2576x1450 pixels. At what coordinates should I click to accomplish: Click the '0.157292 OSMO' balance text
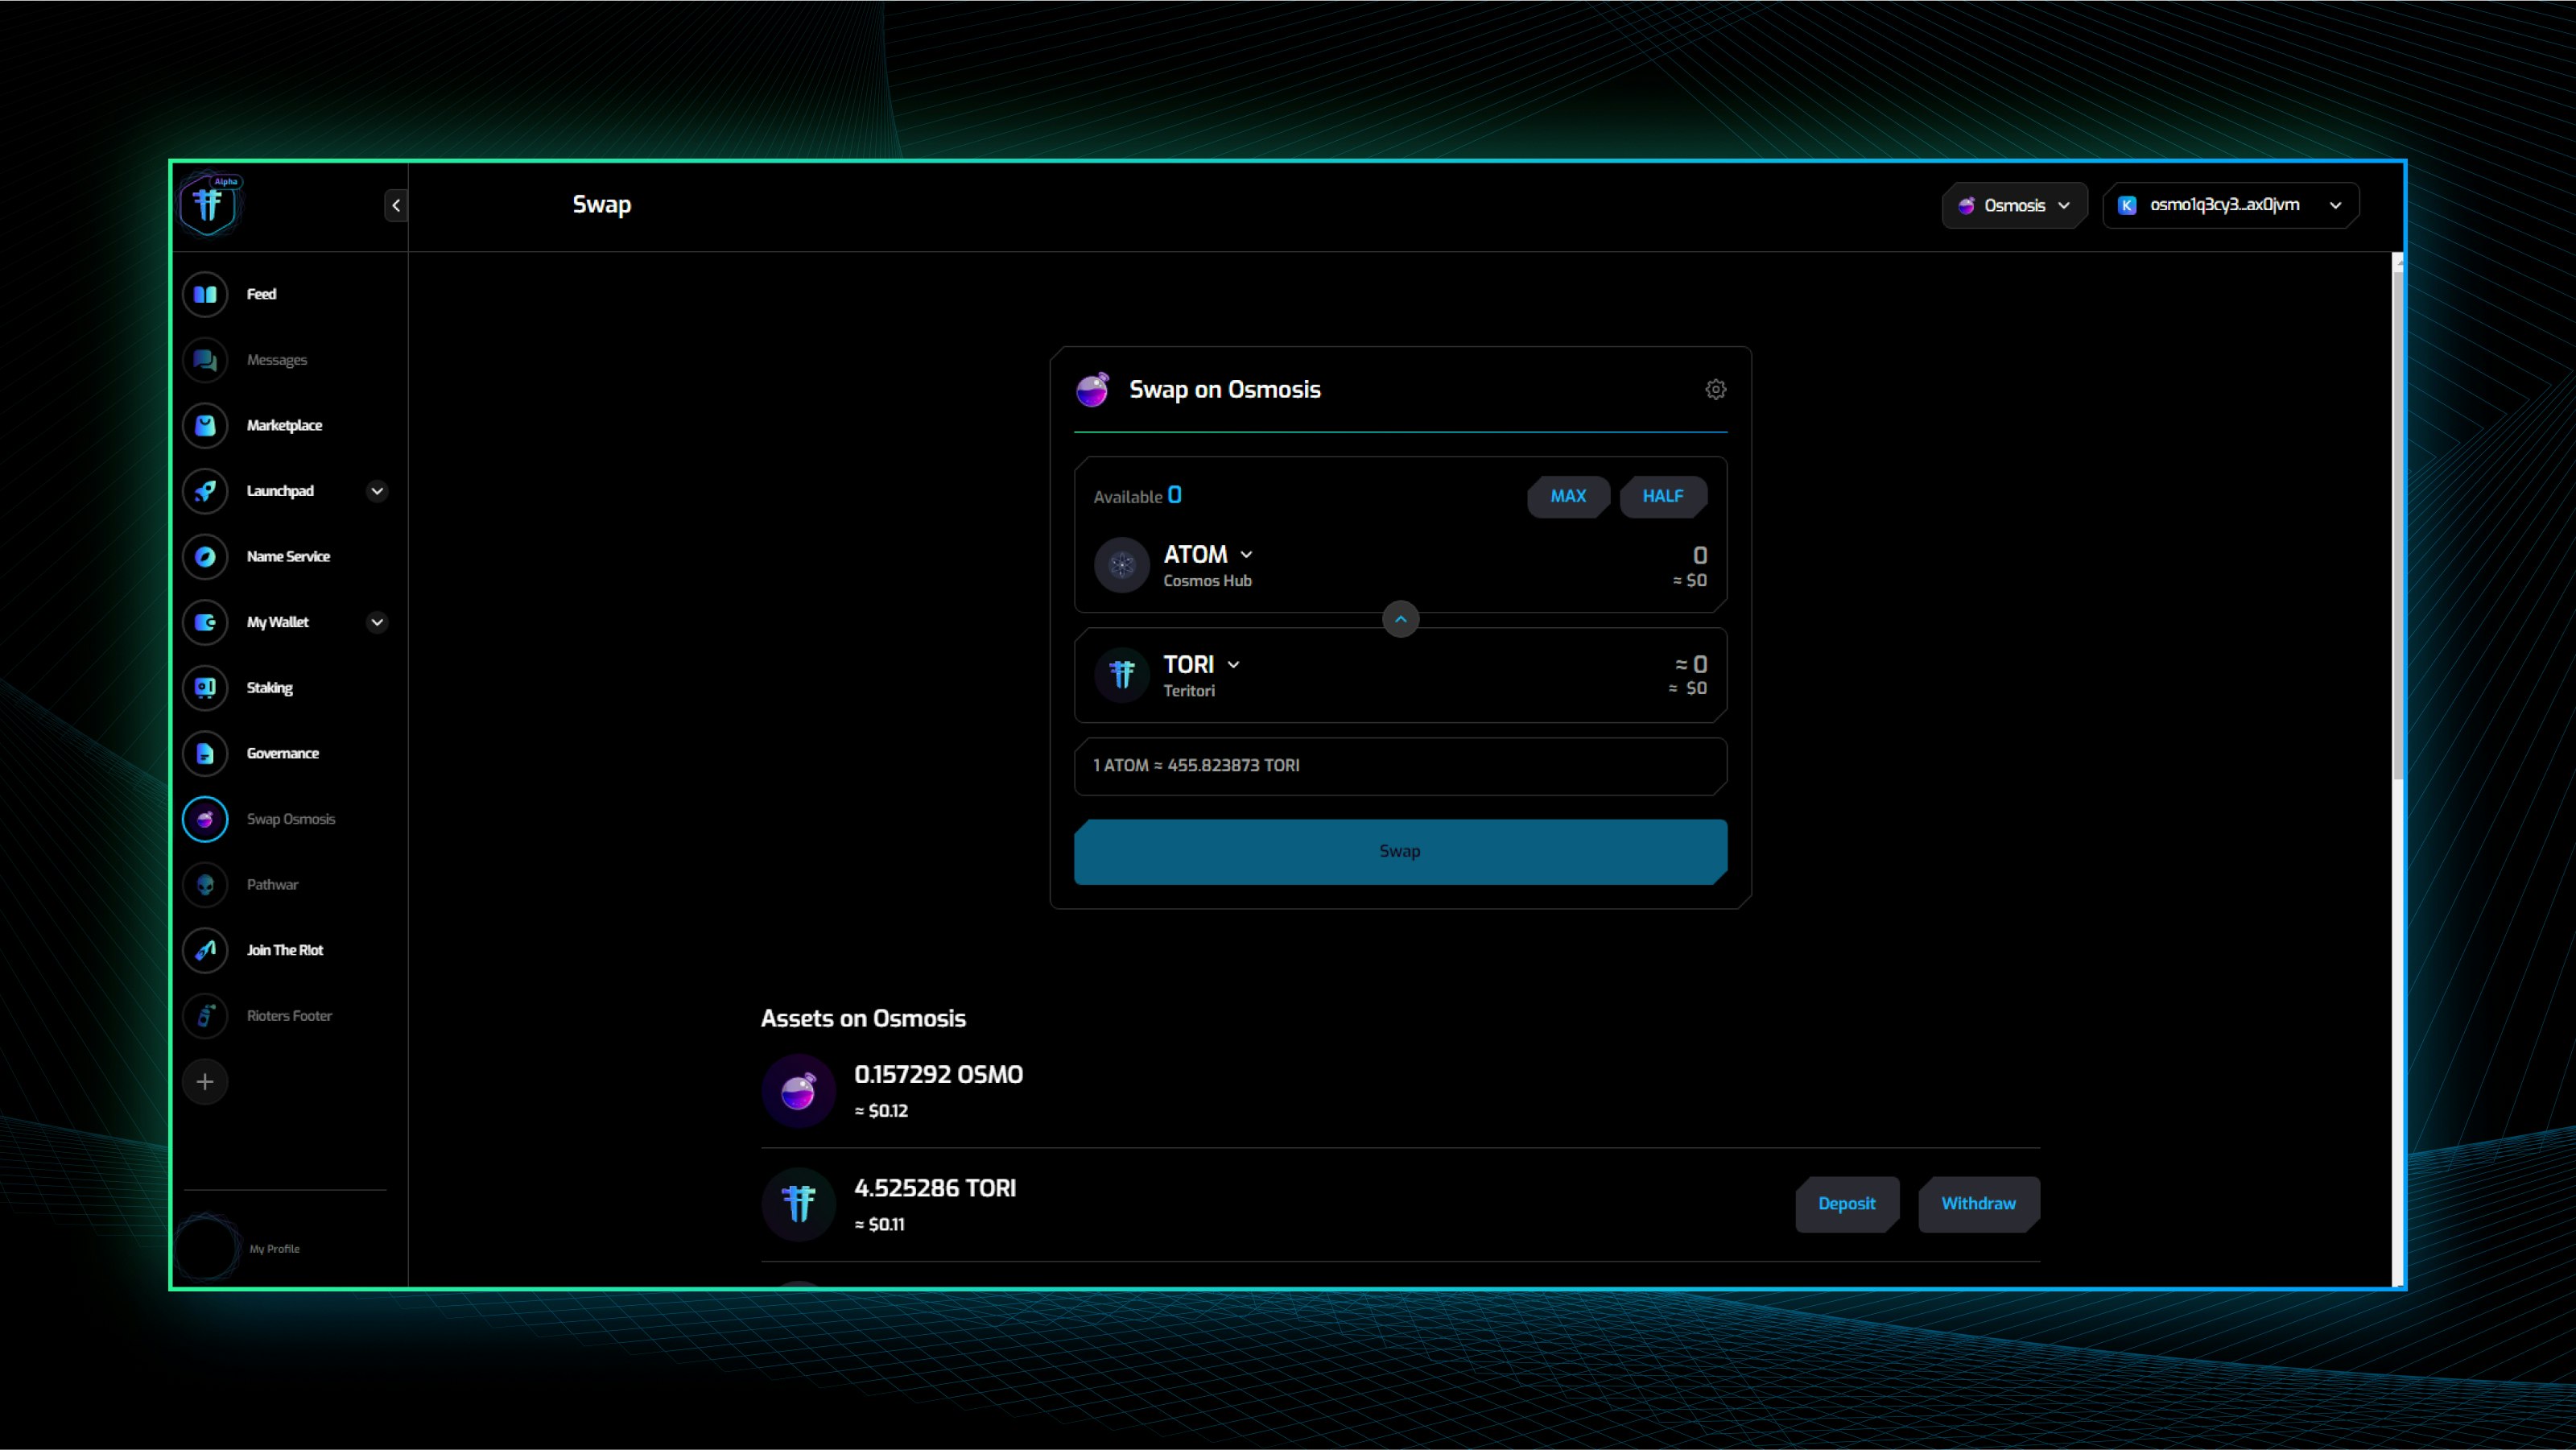938,1075
